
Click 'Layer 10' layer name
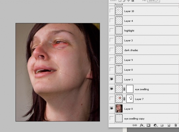(129, 11)
